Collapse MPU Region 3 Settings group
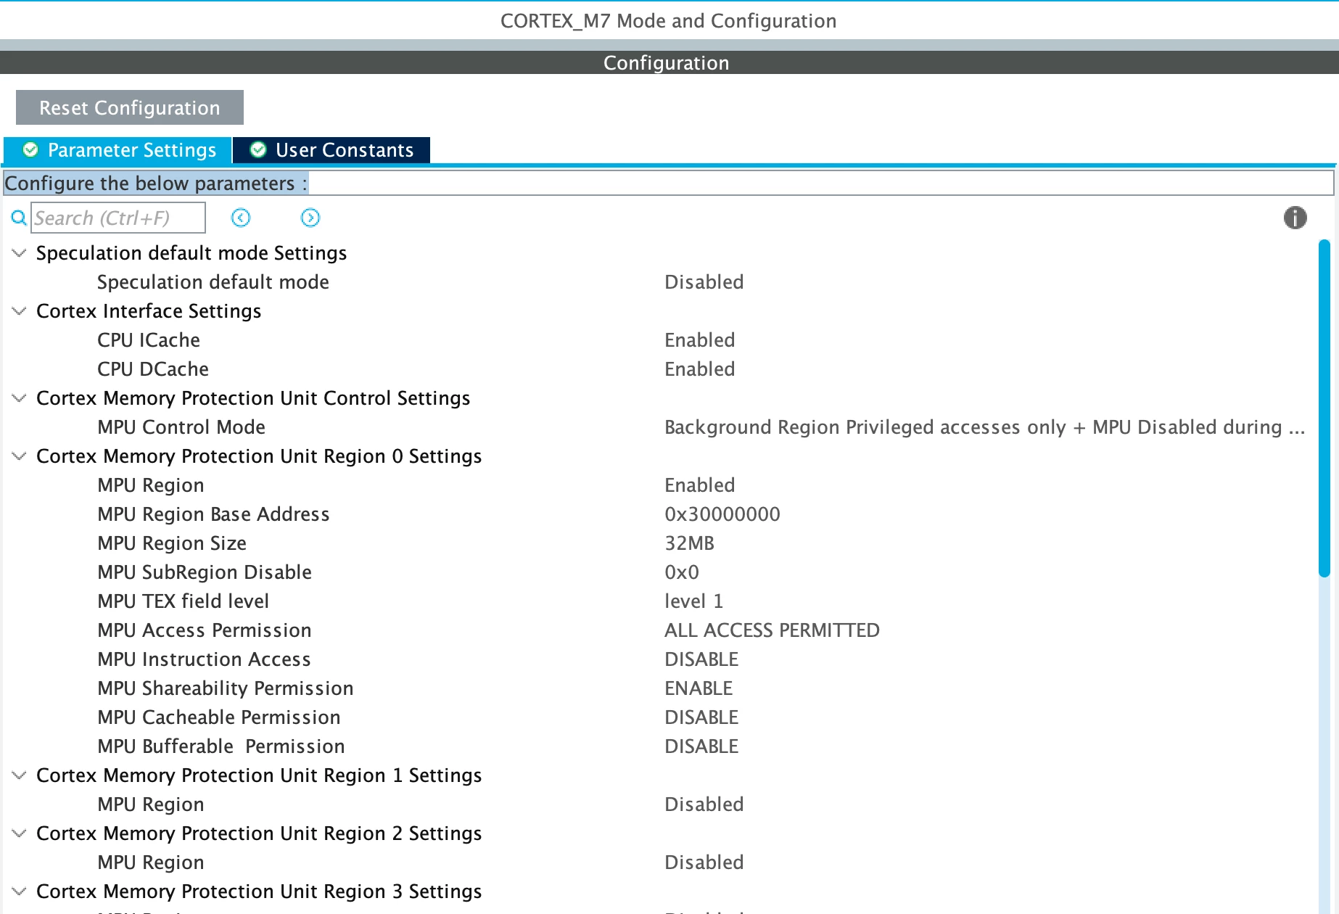1339x914 pixels. 20,892
